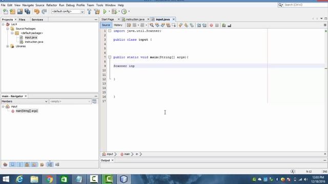
Task: Switch to the Files tab
Action: (22, 19)
